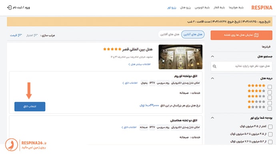The width and height of the screenshot is (276, 154).
Task: Open رزرو تور menu item
Action: coord(172,8)
